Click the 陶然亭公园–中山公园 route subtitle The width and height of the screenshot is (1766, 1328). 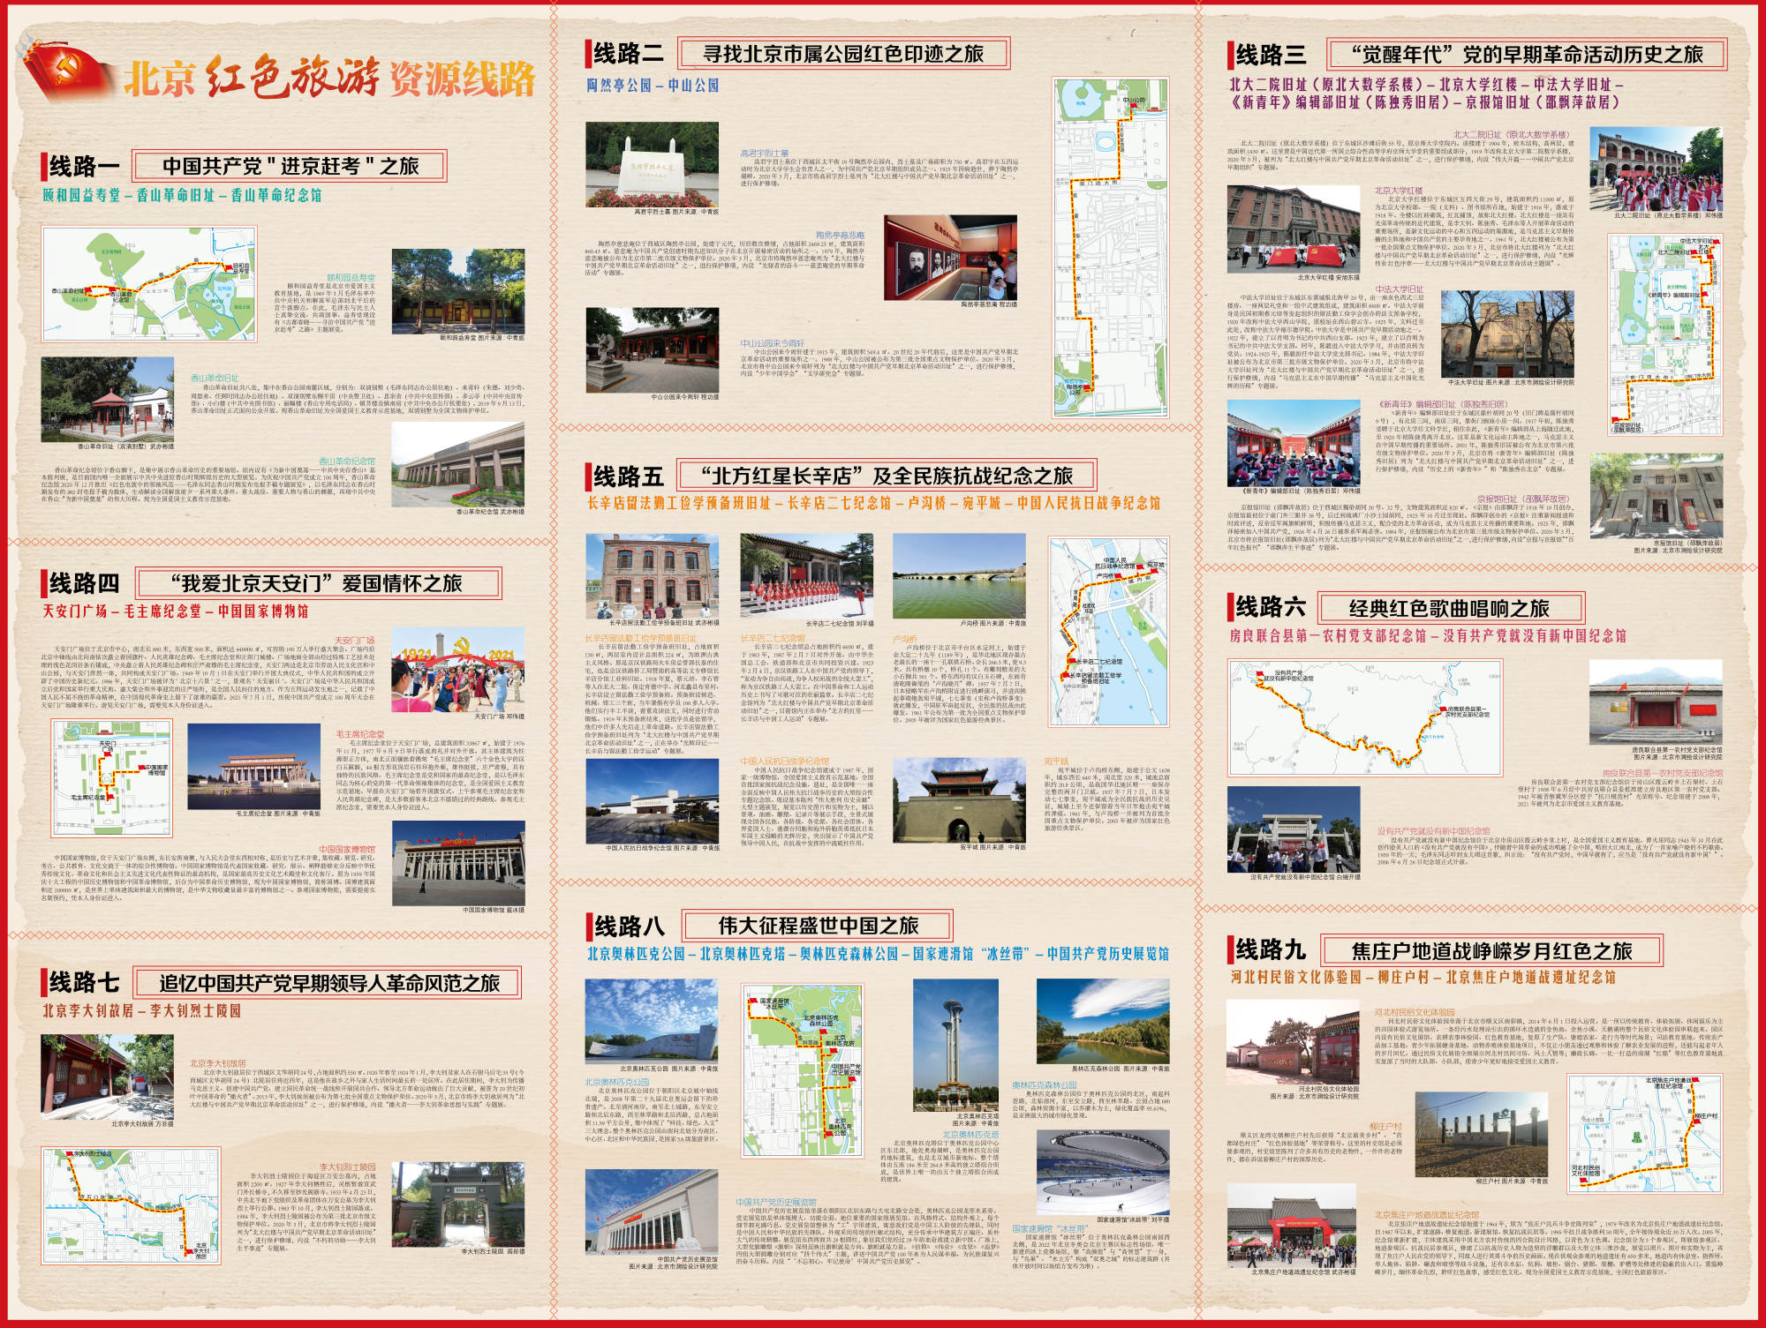click(x=653, y=86)
